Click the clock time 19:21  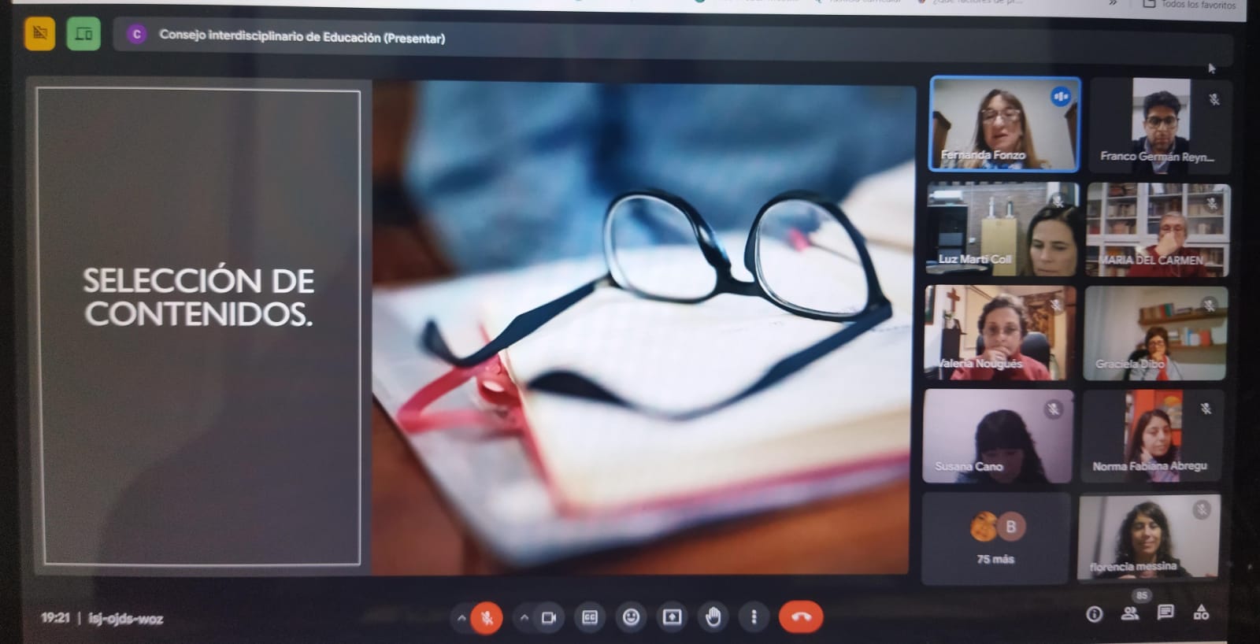click(55, 618)
